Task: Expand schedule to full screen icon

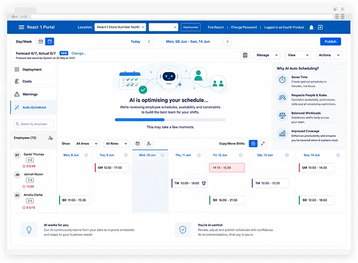Action: (263, 144)
